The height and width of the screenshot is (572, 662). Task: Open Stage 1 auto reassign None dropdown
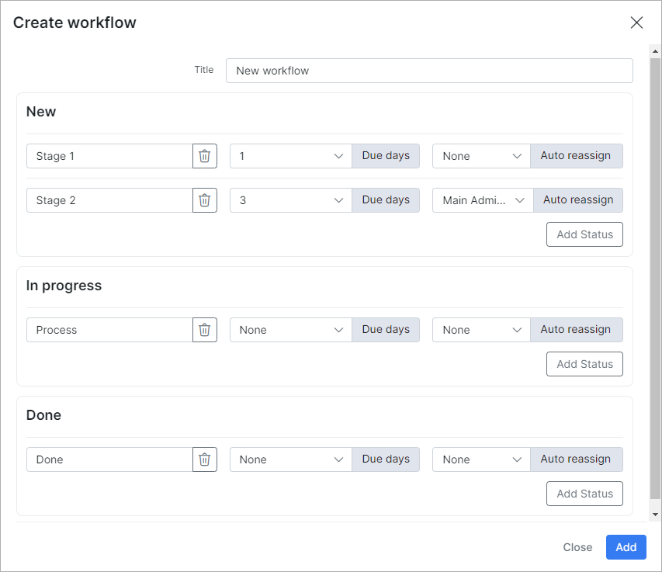pyautogui.click(x=481, y=156)
